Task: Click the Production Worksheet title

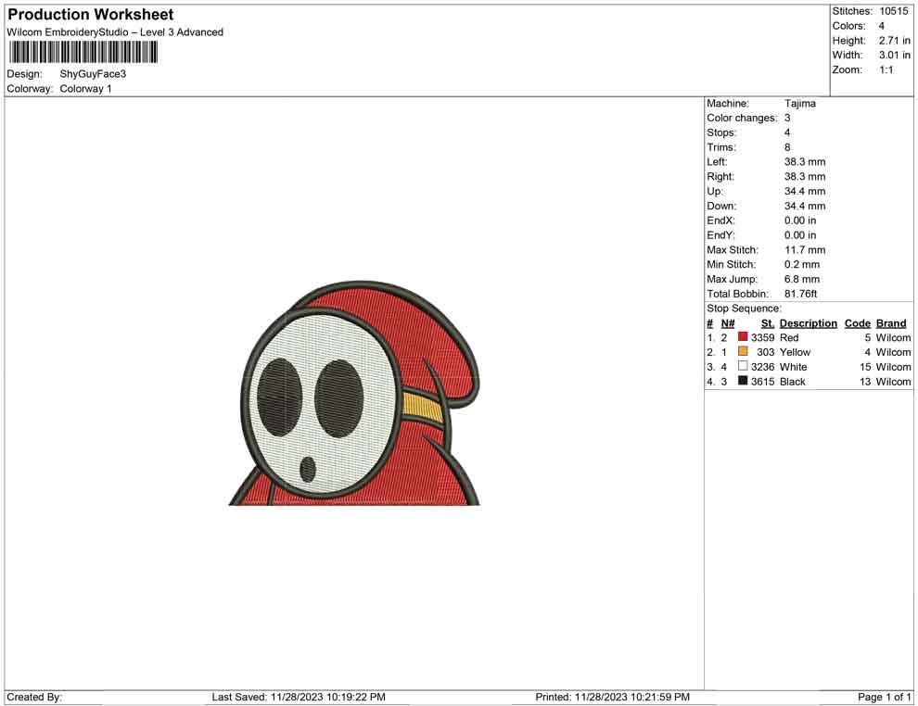Action: pyautogui.click(x=90, y=15)
